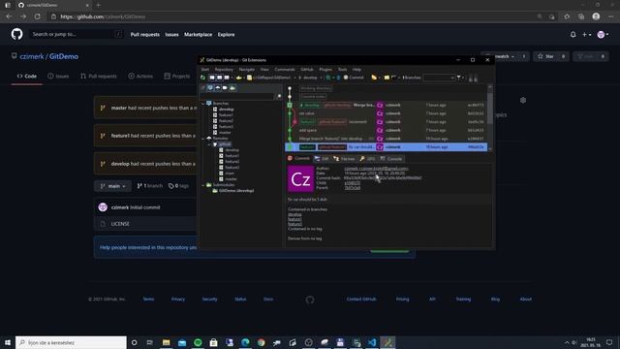Toggle the left panel layout button in toolbar
Viewport: 620px width, 349px height.
212,78
